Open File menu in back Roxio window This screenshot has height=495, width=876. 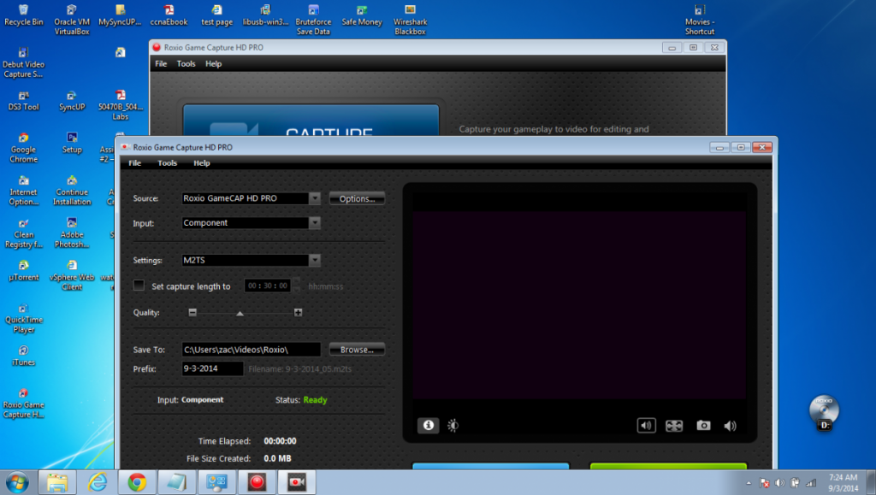point(161,63)
